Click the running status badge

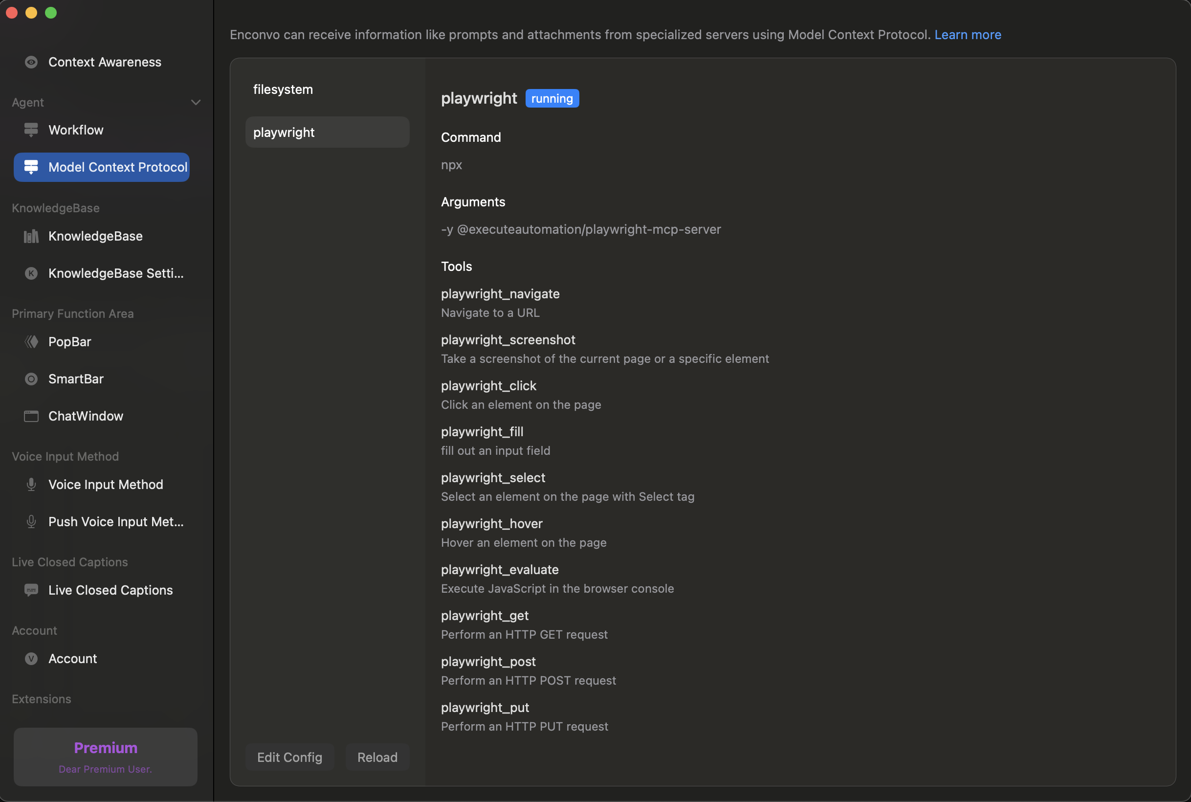(x=552, y=98)
